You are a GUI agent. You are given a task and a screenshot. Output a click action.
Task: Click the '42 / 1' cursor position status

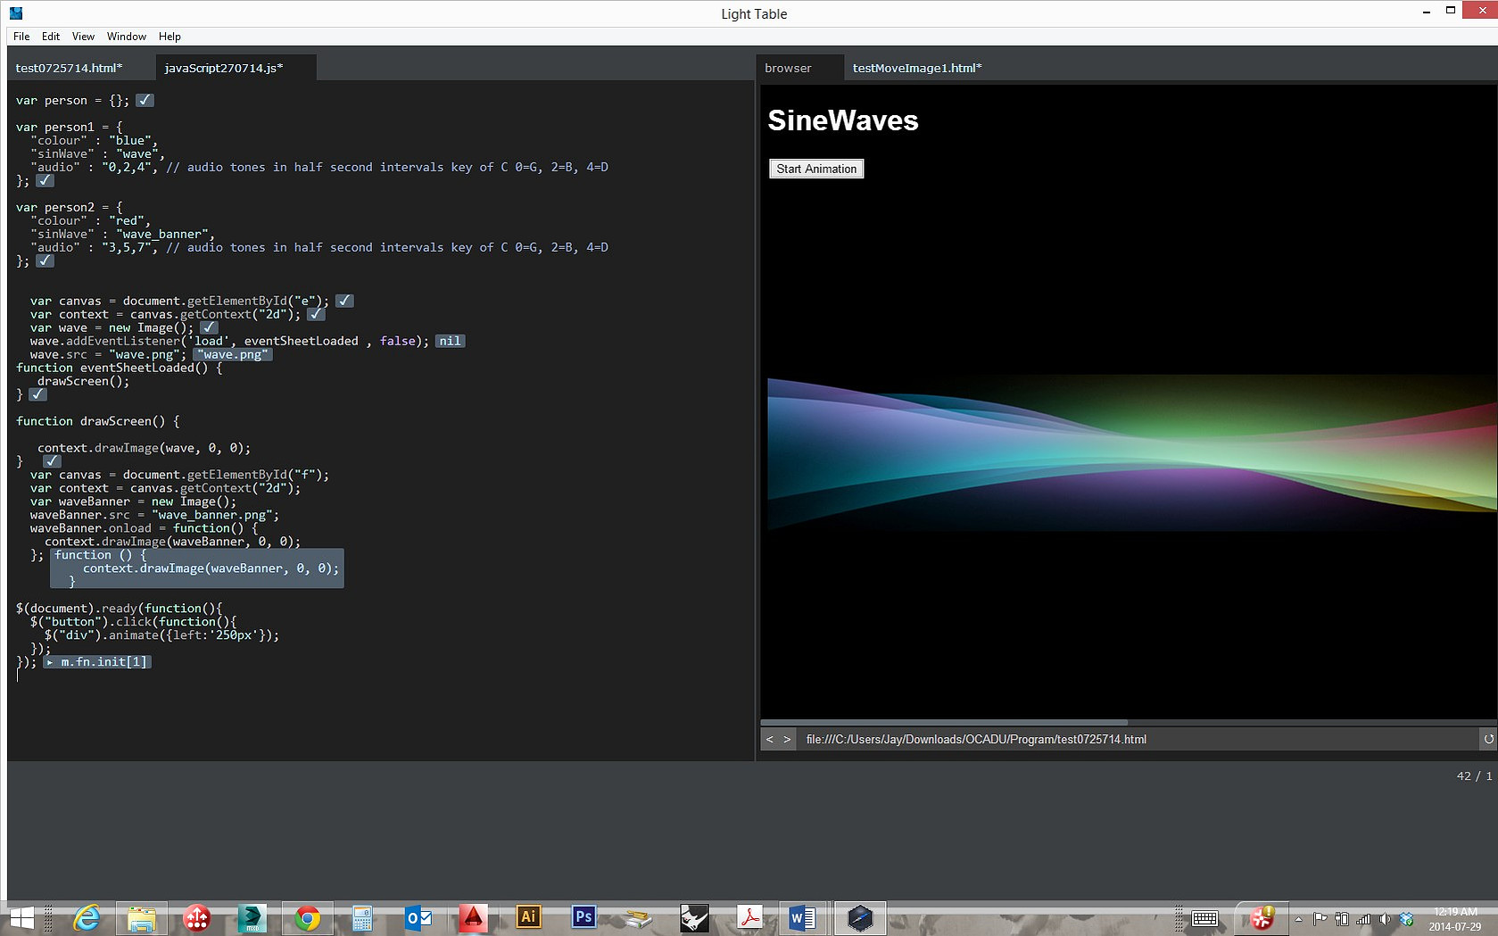point(1474,776)
